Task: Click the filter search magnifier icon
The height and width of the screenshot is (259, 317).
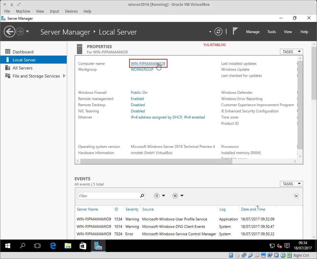Action: click(142, 196)
